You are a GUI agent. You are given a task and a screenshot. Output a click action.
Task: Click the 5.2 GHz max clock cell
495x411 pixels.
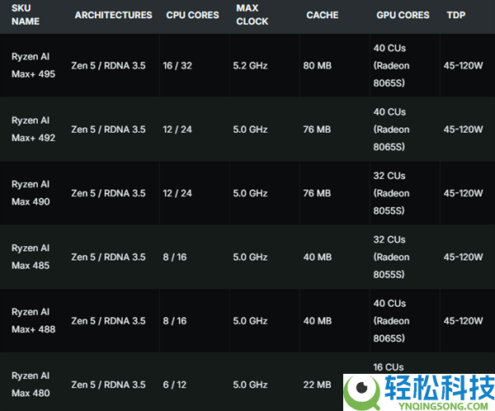click(250, 65)
